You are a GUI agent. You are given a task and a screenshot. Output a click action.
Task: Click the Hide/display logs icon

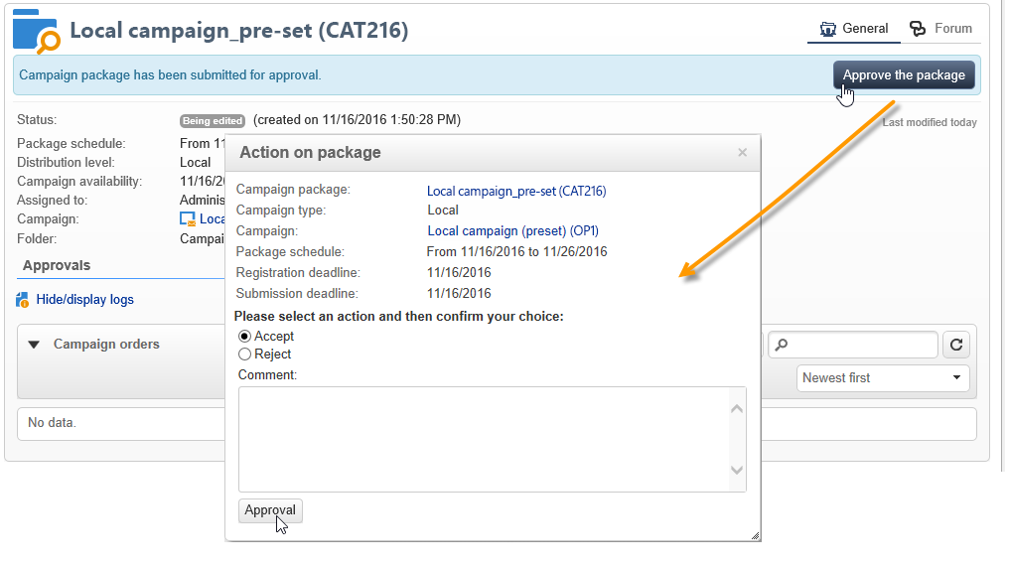(24, 299)
